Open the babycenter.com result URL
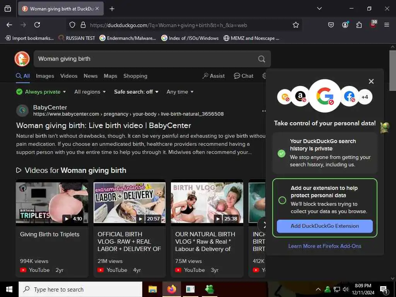This screenshot has height=297, width=396. 128,114
